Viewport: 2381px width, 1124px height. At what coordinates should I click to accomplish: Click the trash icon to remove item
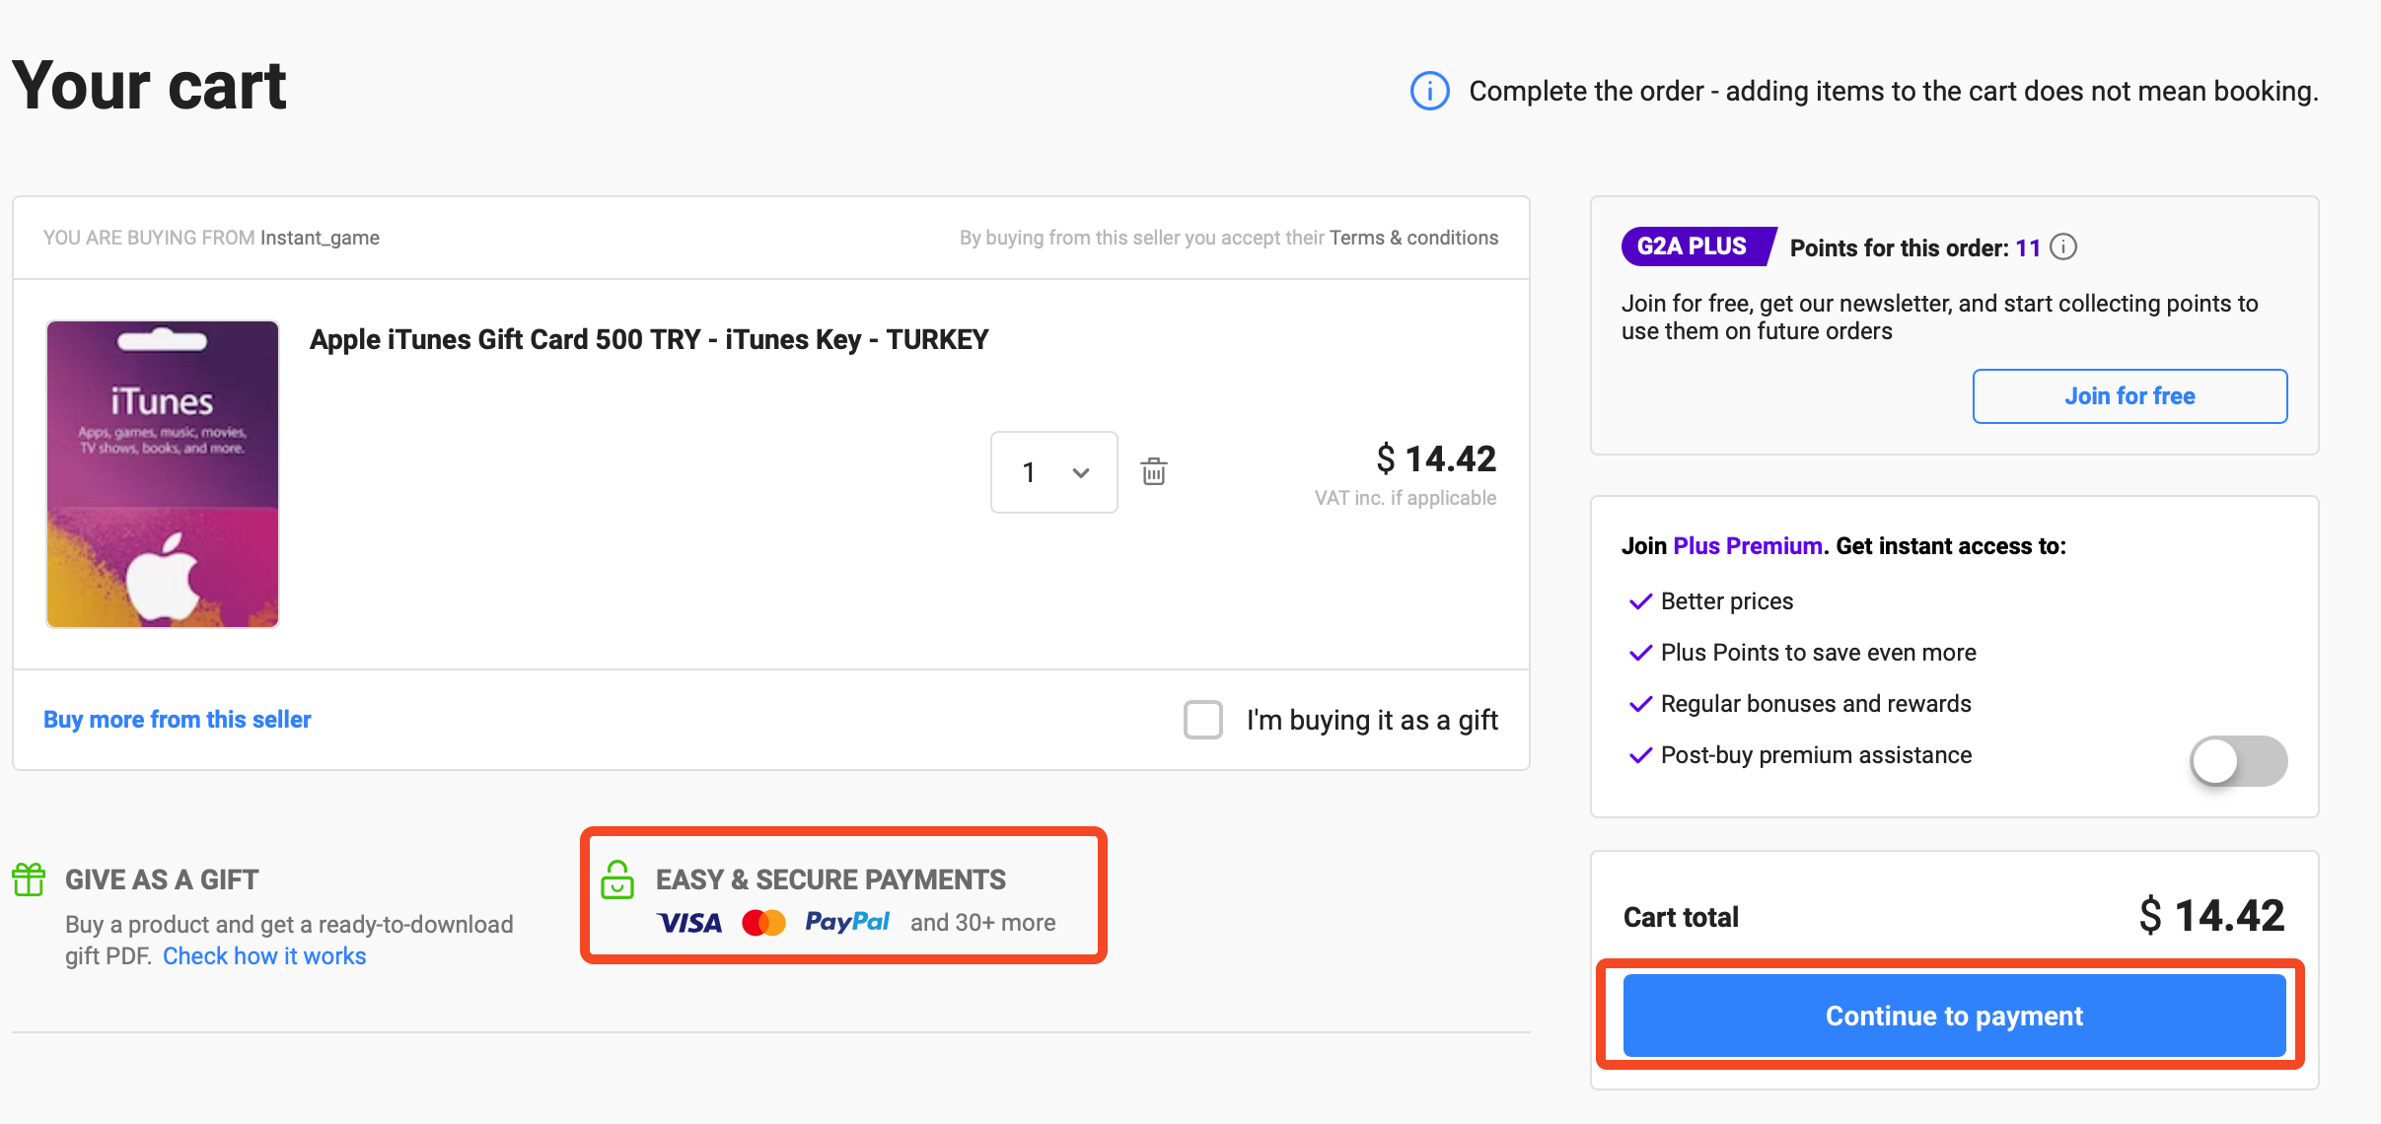point(1153,472)
